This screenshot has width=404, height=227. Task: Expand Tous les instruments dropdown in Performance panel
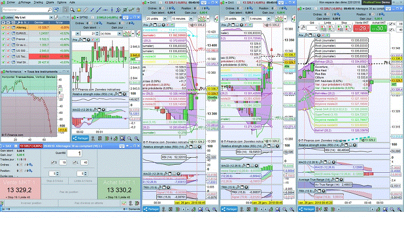click(x=25, y=72)
